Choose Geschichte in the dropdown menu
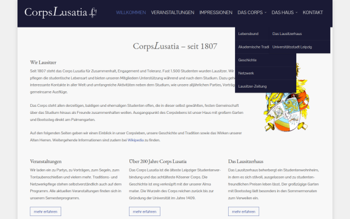Image resolution: width=350 pixels, height=219 pixels. (x=265, y=60)
